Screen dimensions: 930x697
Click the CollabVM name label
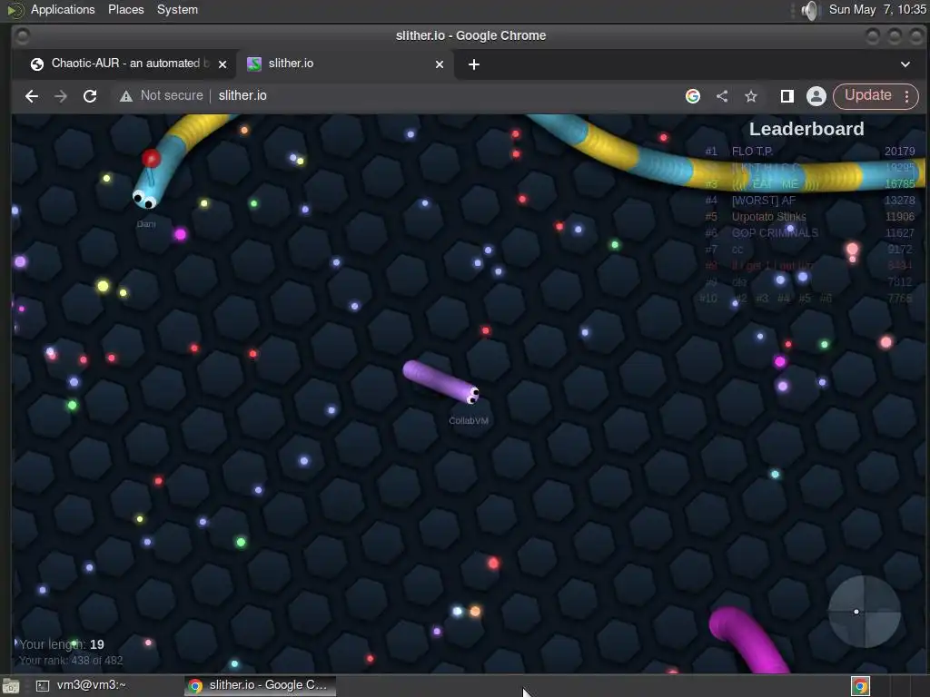click(x=469, y=421)
